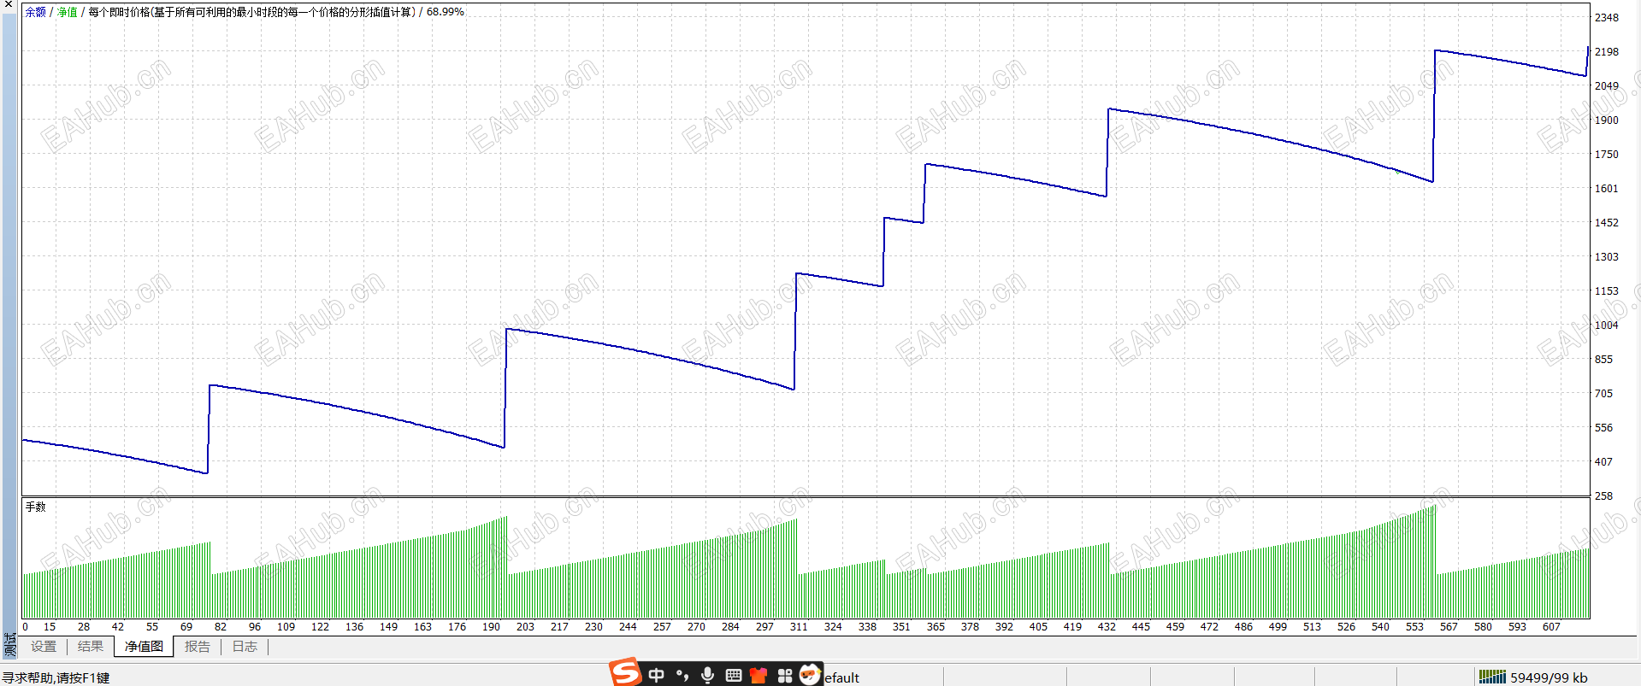Screen dimensions: 1641x686
Task: Click the vertical 测试 tester panel handle
Action: (9, 644)
